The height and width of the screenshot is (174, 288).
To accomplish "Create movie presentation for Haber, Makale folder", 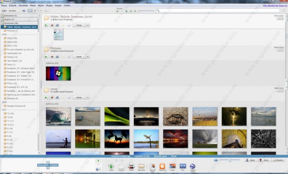I will click(x=57, y=25).
